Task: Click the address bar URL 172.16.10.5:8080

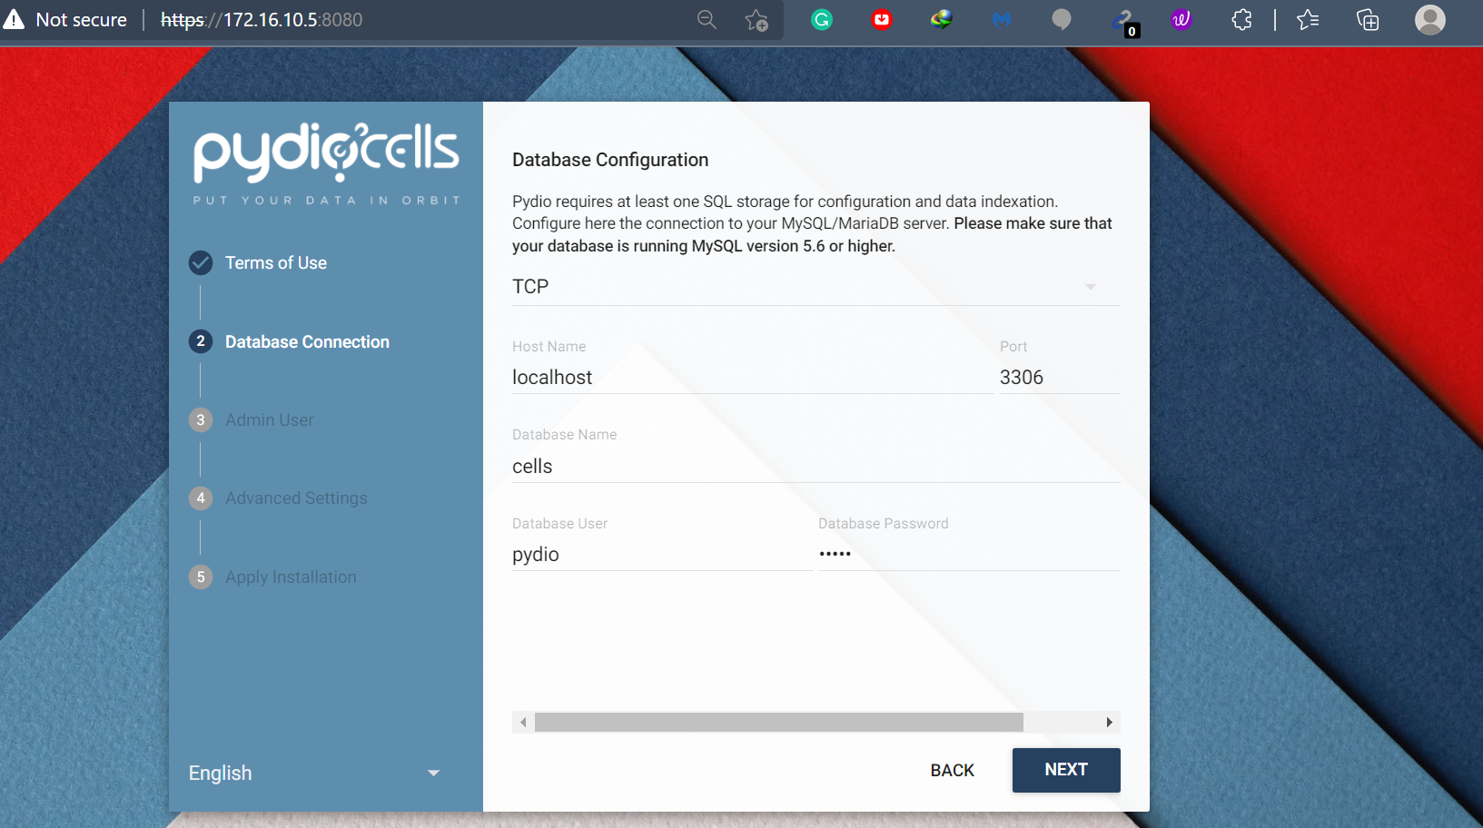Action: coord(262,20)
